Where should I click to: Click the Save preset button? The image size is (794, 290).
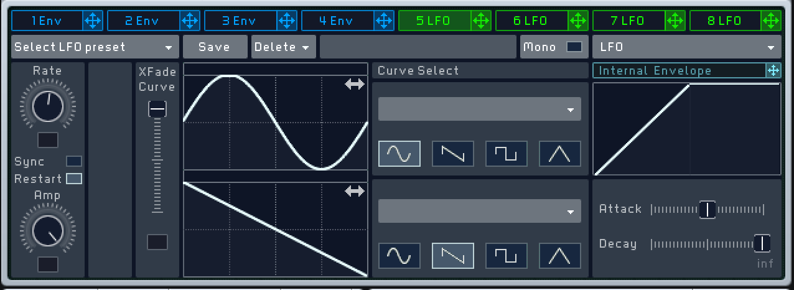point(215,47)
